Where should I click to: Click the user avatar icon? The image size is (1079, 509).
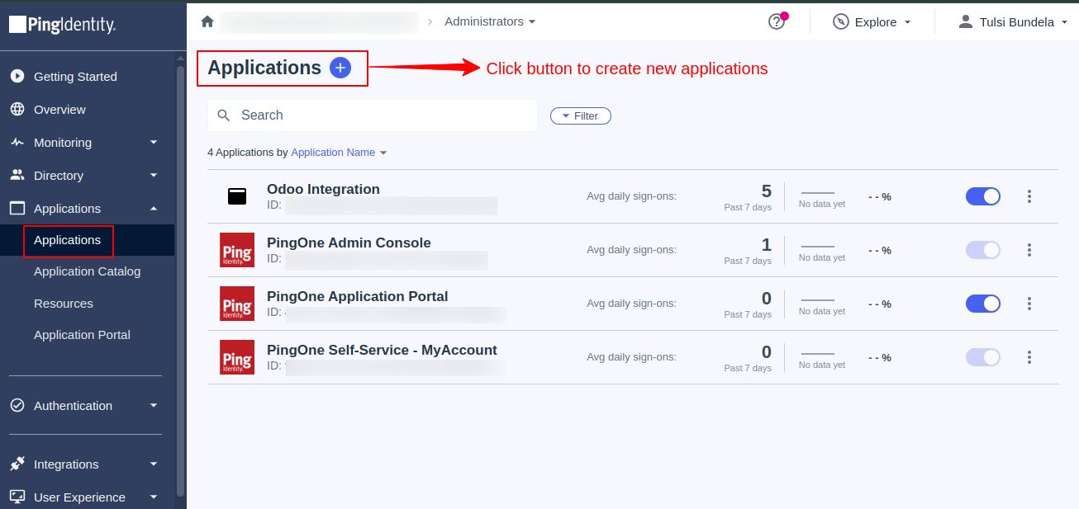click(966, 21)
